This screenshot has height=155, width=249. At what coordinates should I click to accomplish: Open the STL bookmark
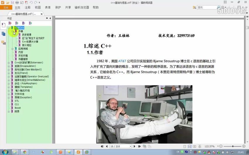17,101
